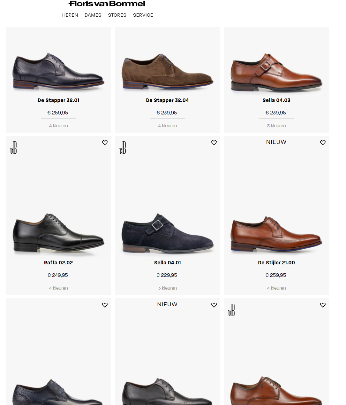
Task: Go to the STORES page
Action: [x=117, y=15]
